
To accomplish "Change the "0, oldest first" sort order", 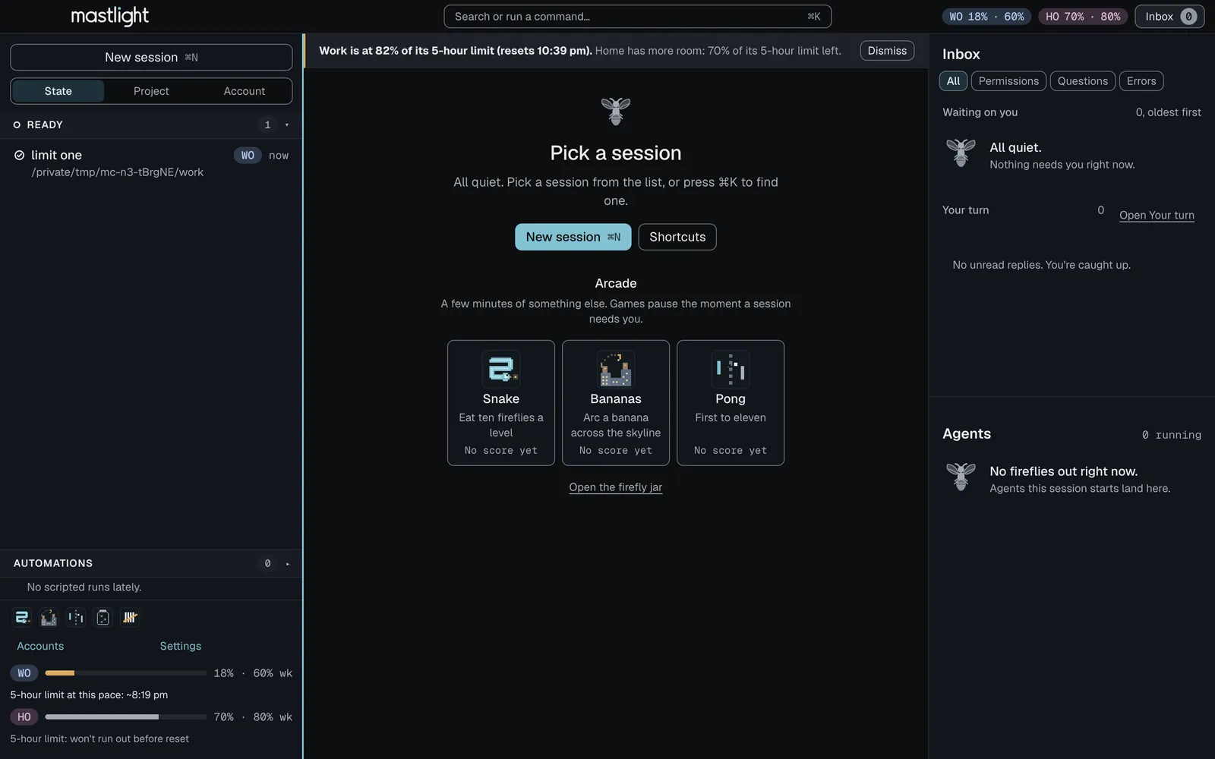I will (x=1168, y=112).
